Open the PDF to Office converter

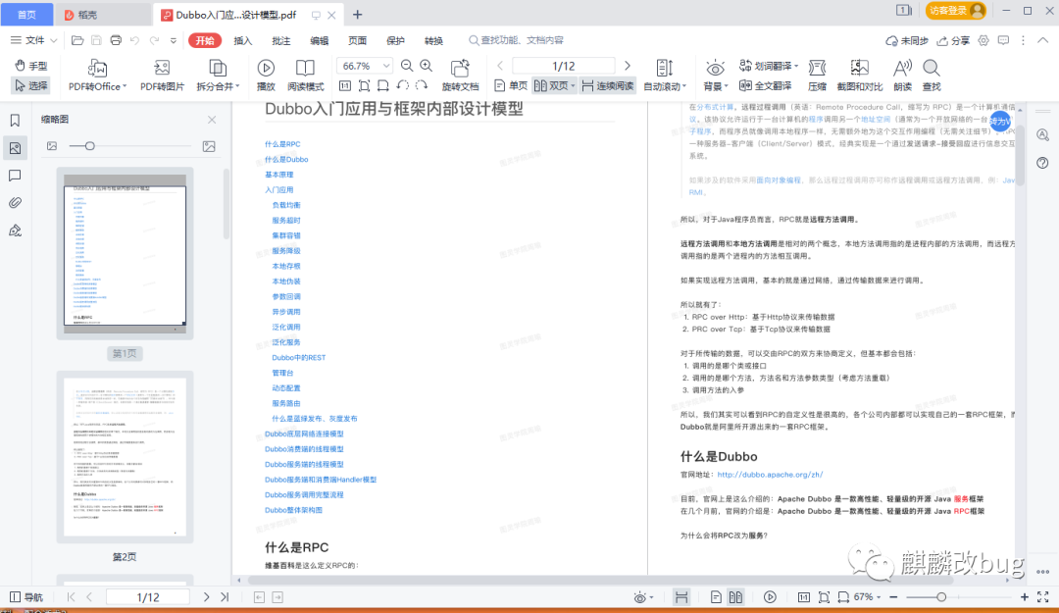point(96,75)
